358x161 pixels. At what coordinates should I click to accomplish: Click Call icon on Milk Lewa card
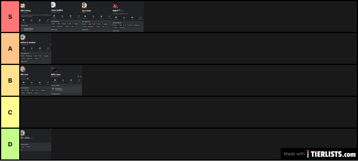click(32, 83)
